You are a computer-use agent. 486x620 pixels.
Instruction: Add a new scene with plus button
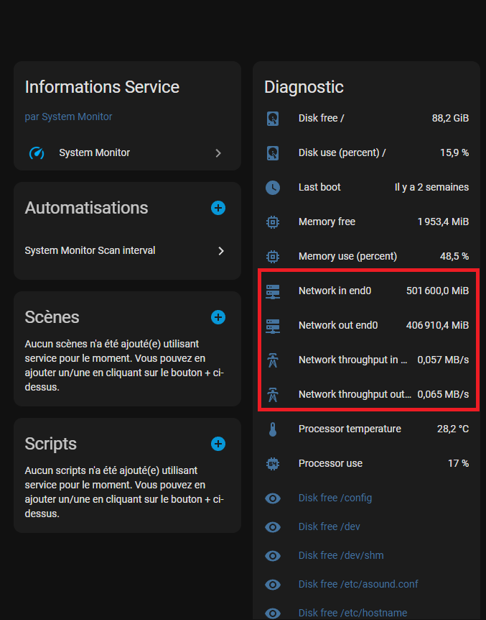pos(218,317)
